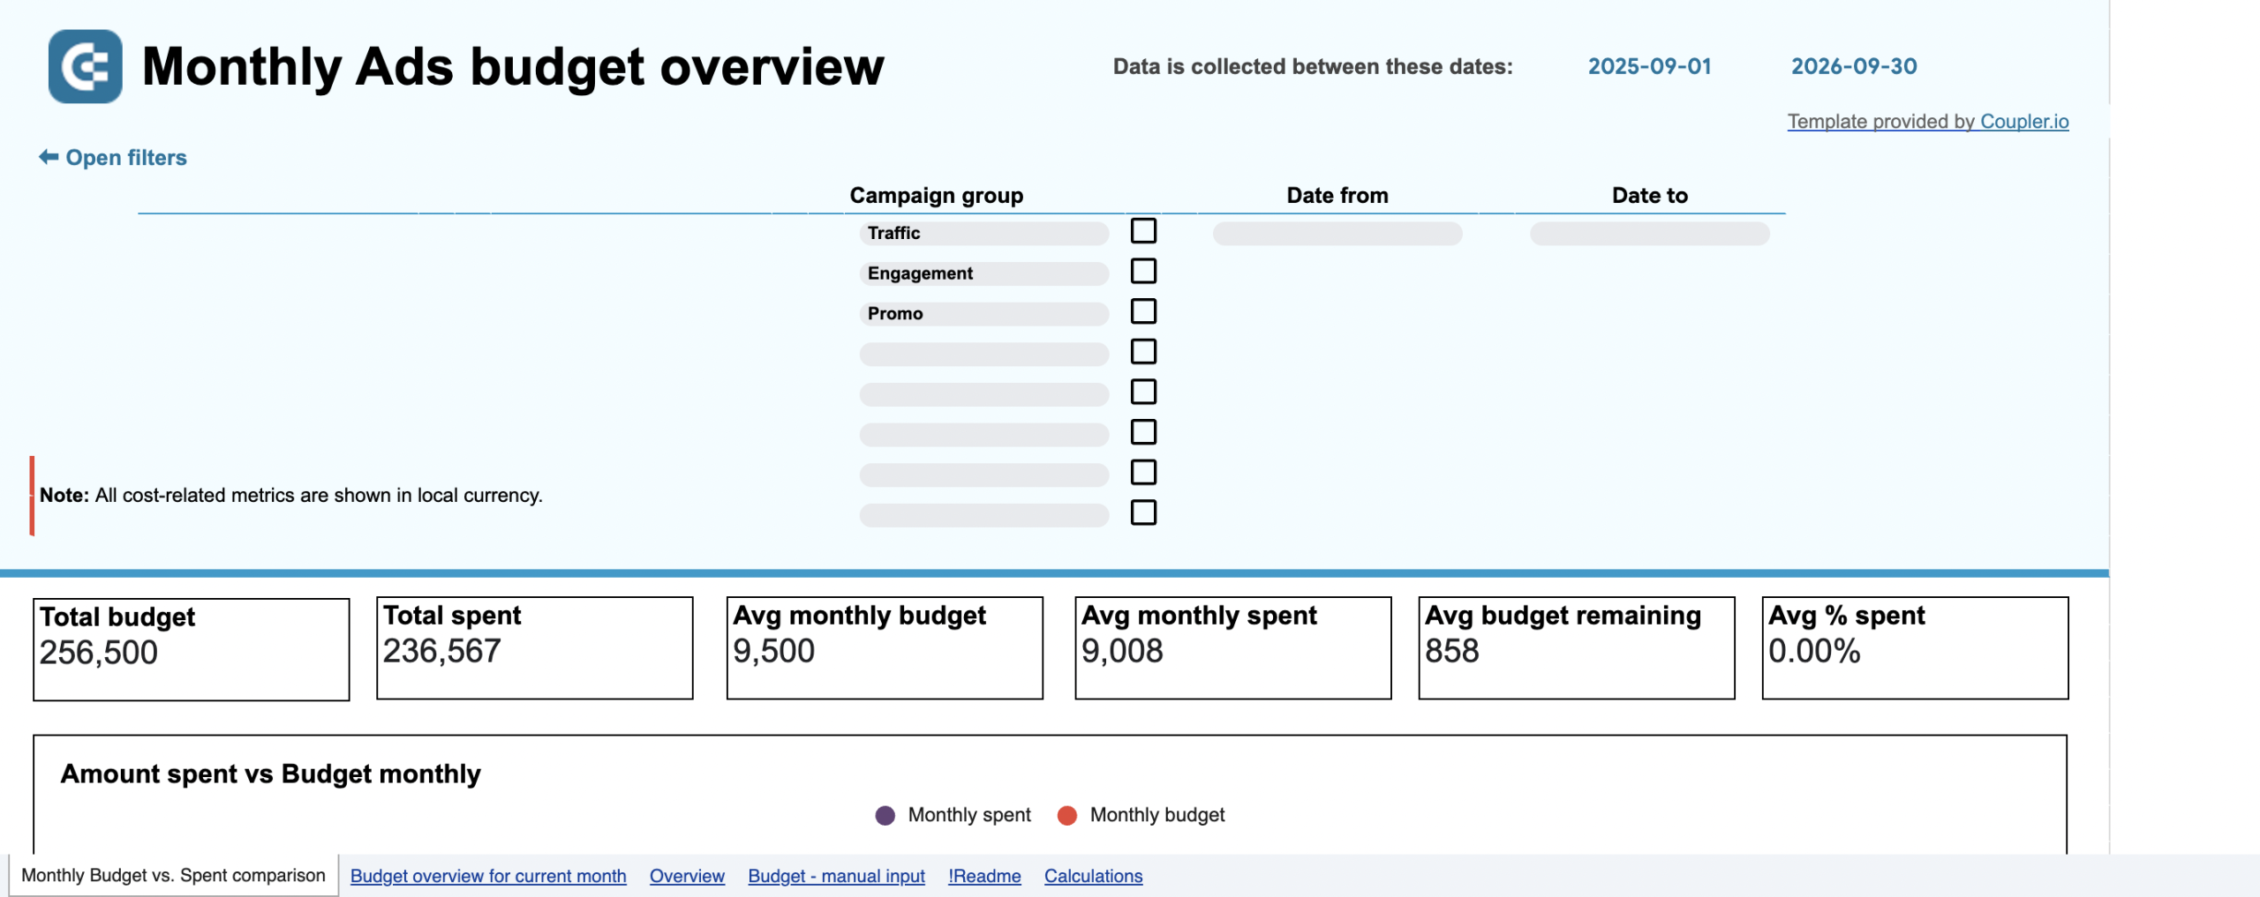Select the Engagement campaign group label
This screenshot has width=2260, height=897.
point(983,273)
